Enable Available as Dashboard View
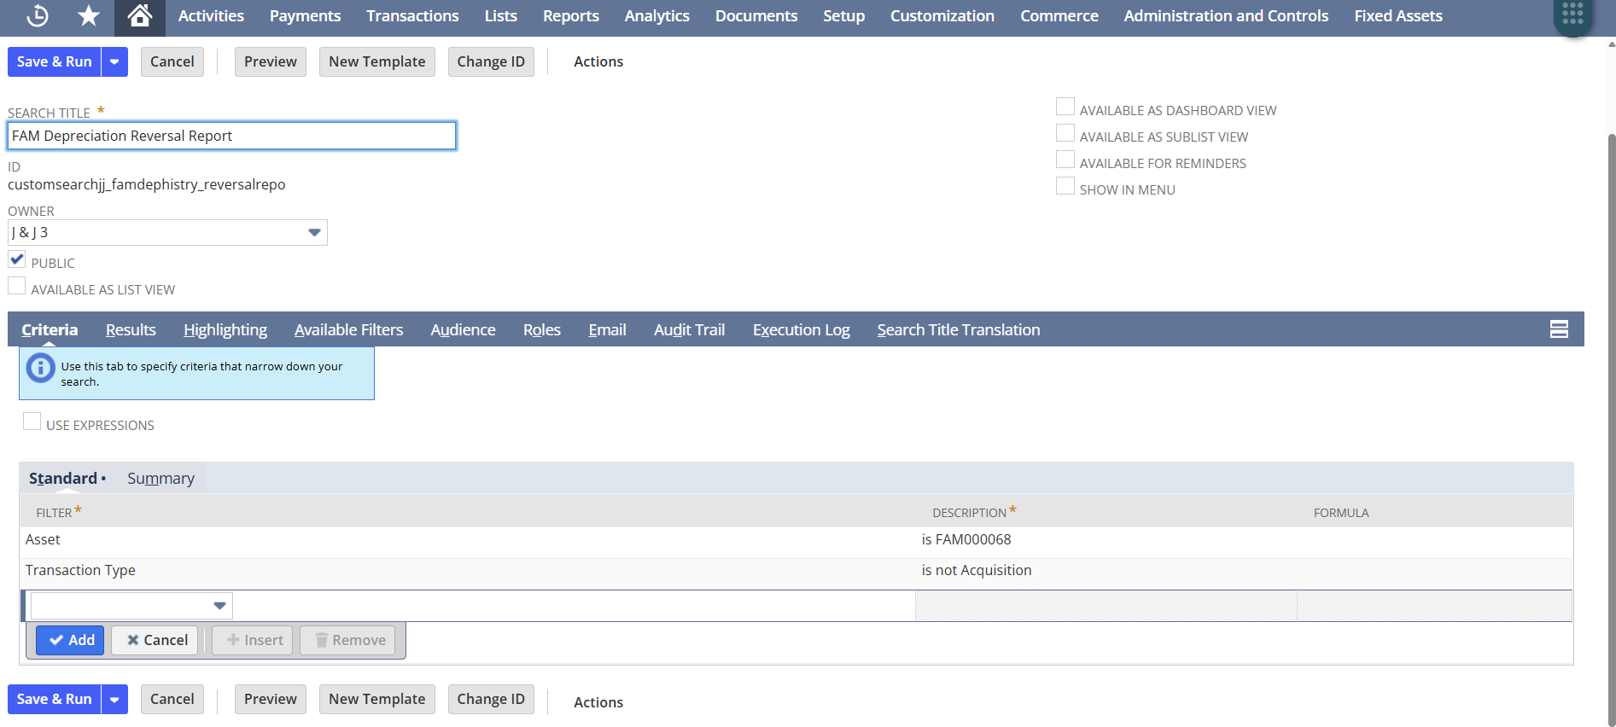 [1065, 107]
